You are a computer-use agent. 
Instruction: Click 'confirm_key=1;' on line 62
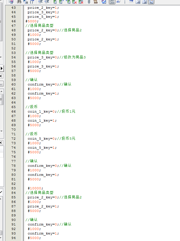(43, 94)
